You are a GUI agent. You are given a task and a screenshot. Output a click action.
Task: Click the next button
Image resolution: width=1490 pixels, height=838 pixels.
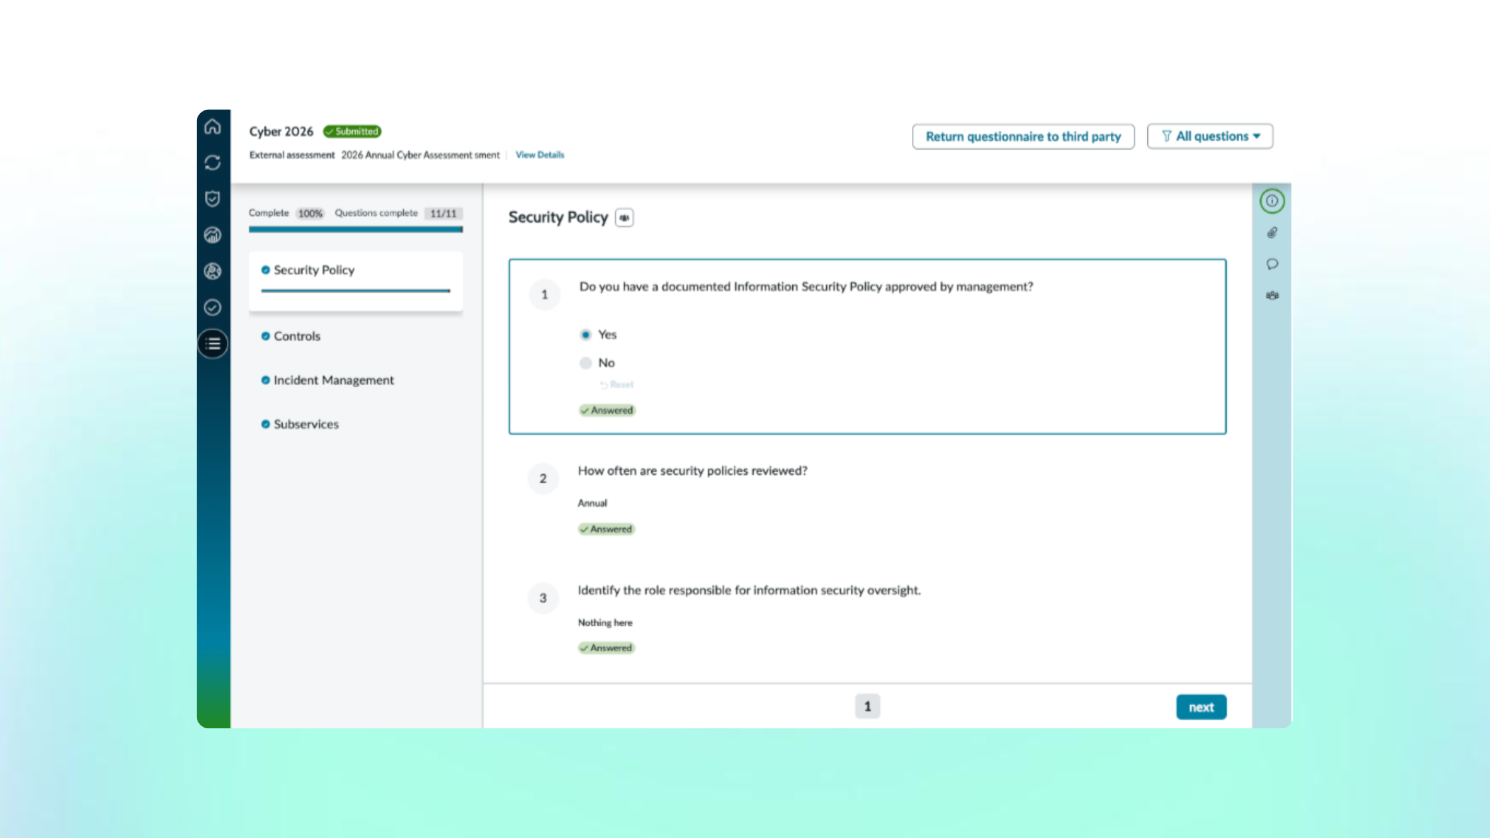[1201, 707]
